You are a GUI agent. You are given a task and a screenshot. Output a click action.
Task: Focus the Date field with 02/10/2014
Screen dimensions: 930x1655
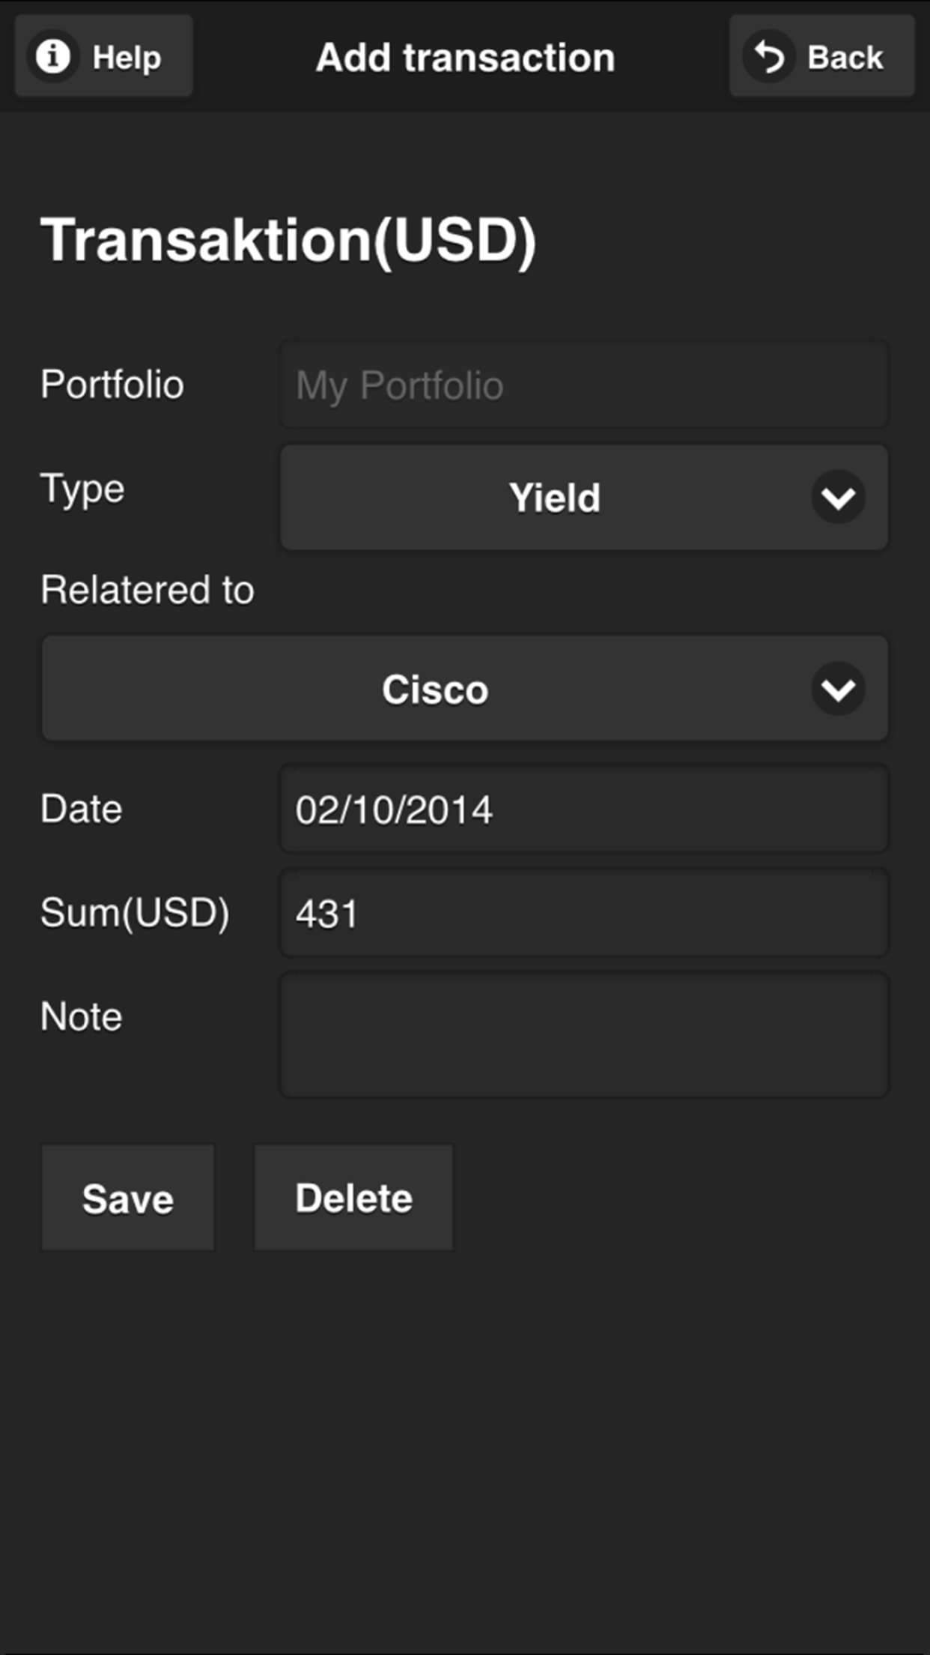click(x=584, y=810)
